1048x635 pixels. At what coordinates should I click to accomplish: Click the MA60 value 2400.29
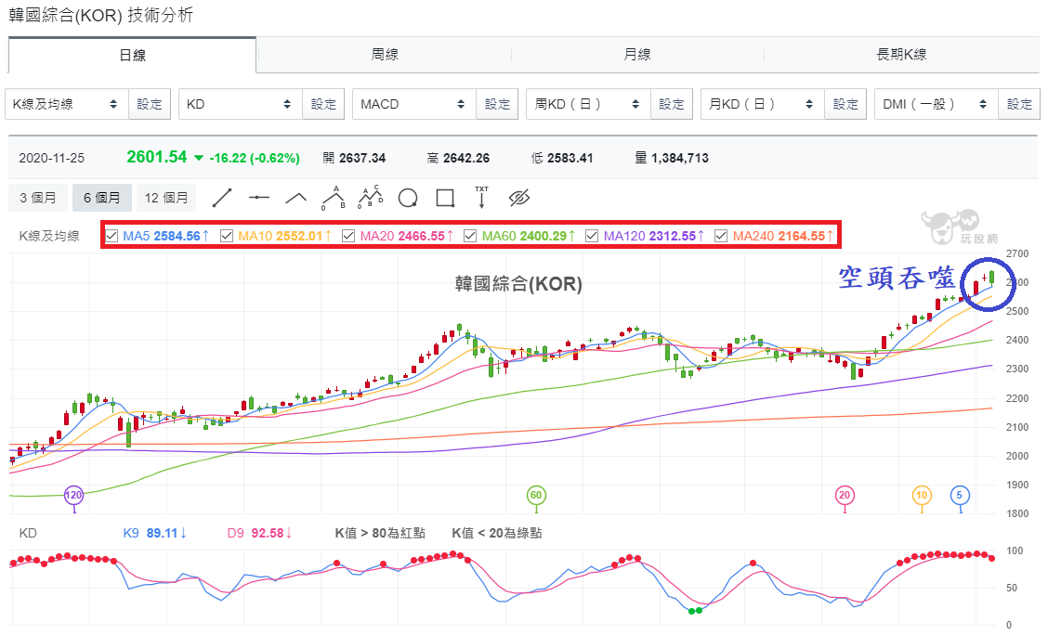544,236
